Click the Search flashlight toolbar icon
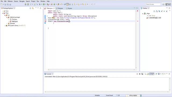172x97 pixels. click(x=61, y=4)
